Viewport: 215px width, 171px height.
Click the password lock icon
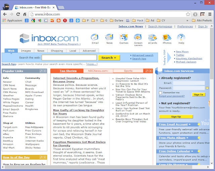[207, 88]
